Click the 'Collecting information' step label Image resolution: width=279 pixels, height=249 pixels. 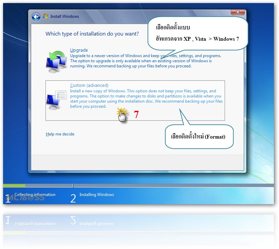tap(35, 195)
